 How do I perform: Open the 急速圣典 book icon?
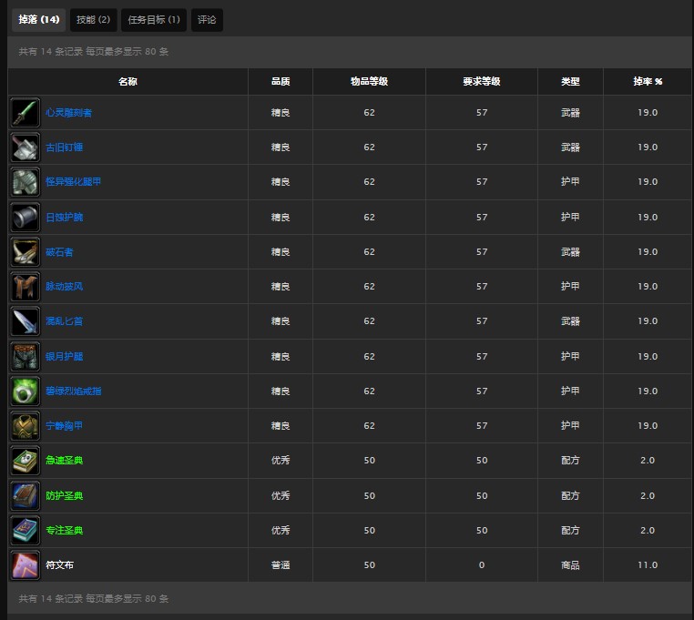click(25, 461)
